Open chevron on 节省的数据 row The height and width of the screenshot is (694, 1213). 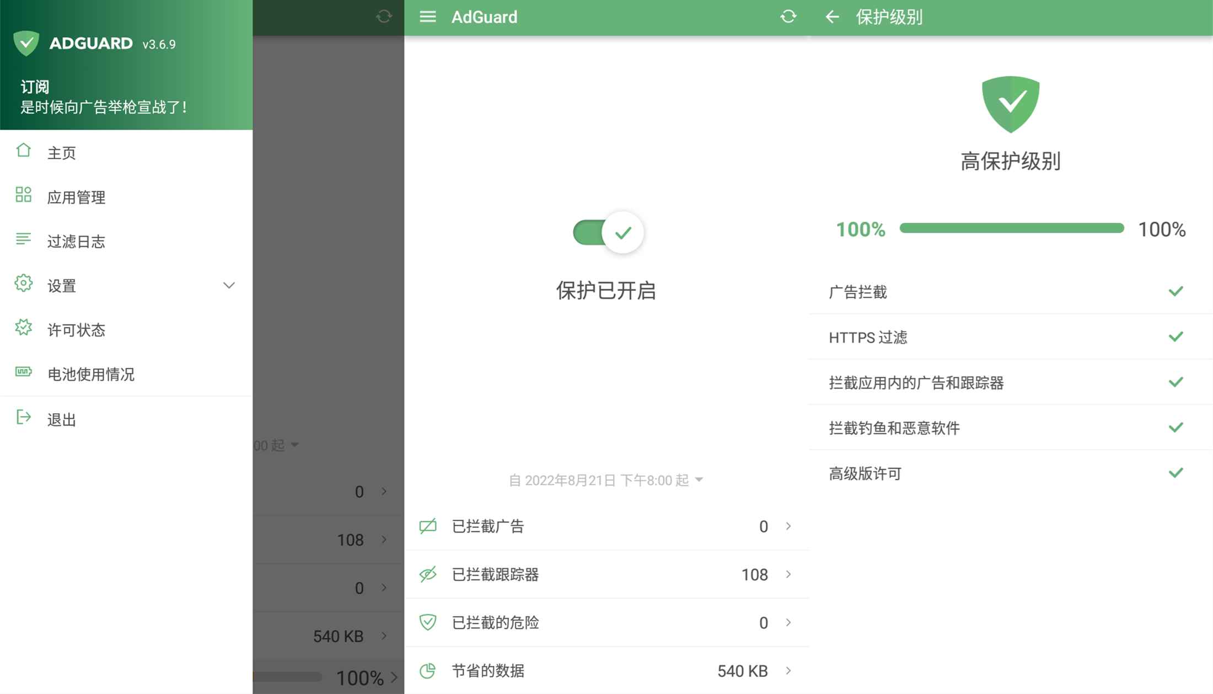(x=788, y=671)
